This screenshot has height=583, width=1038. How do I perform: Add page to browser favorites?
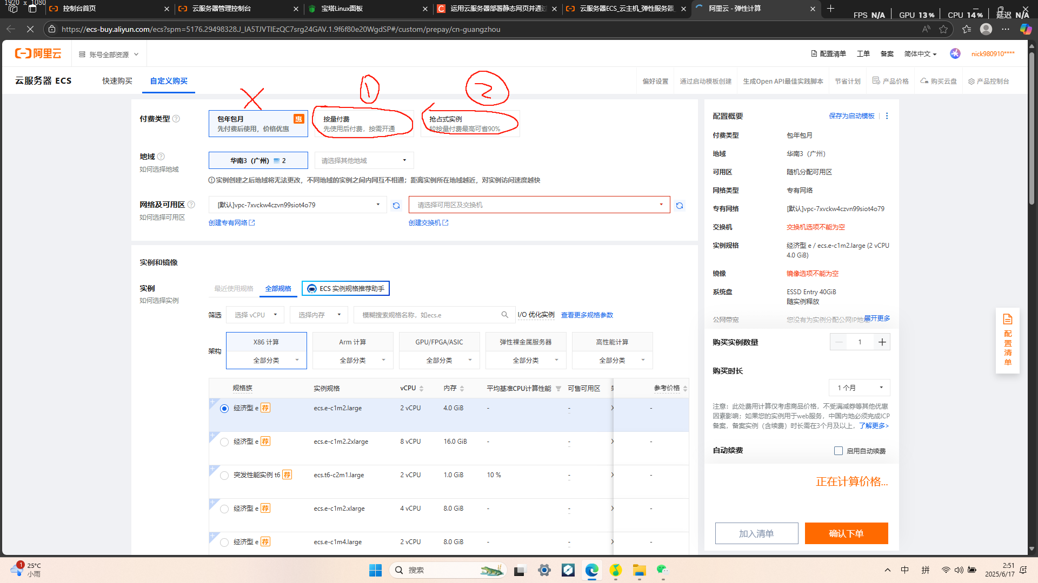[x=943, y=29]
